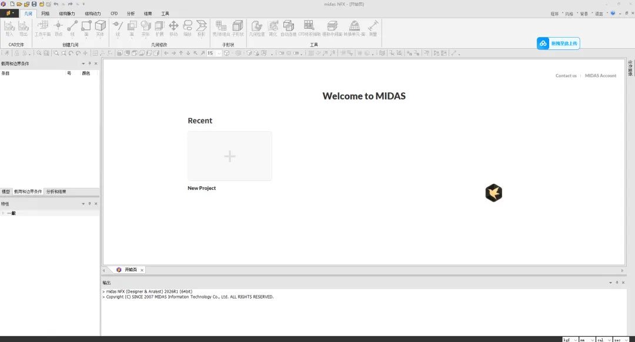Open the 载荷和边界条件 panel options arrow
Image resolution: width=635 pixels, height=342 pixels.
pyautogui.click(x=83, y=63)
